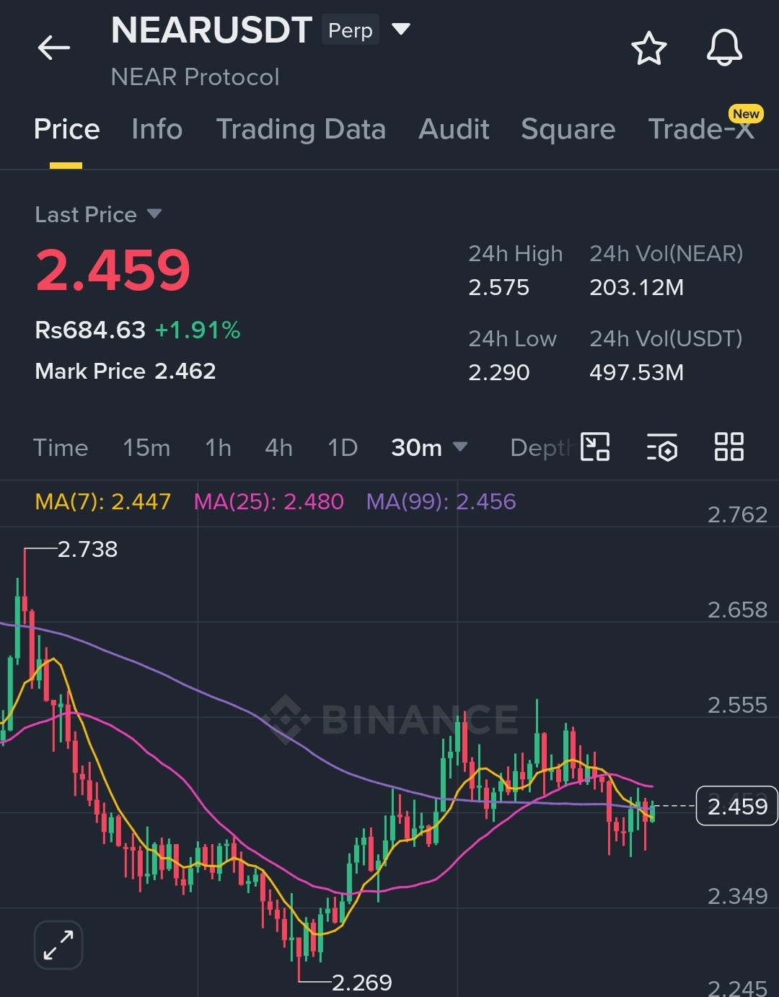Select the 4h chart interval
This screenshot has height=997, width=779.
[278, 448]
